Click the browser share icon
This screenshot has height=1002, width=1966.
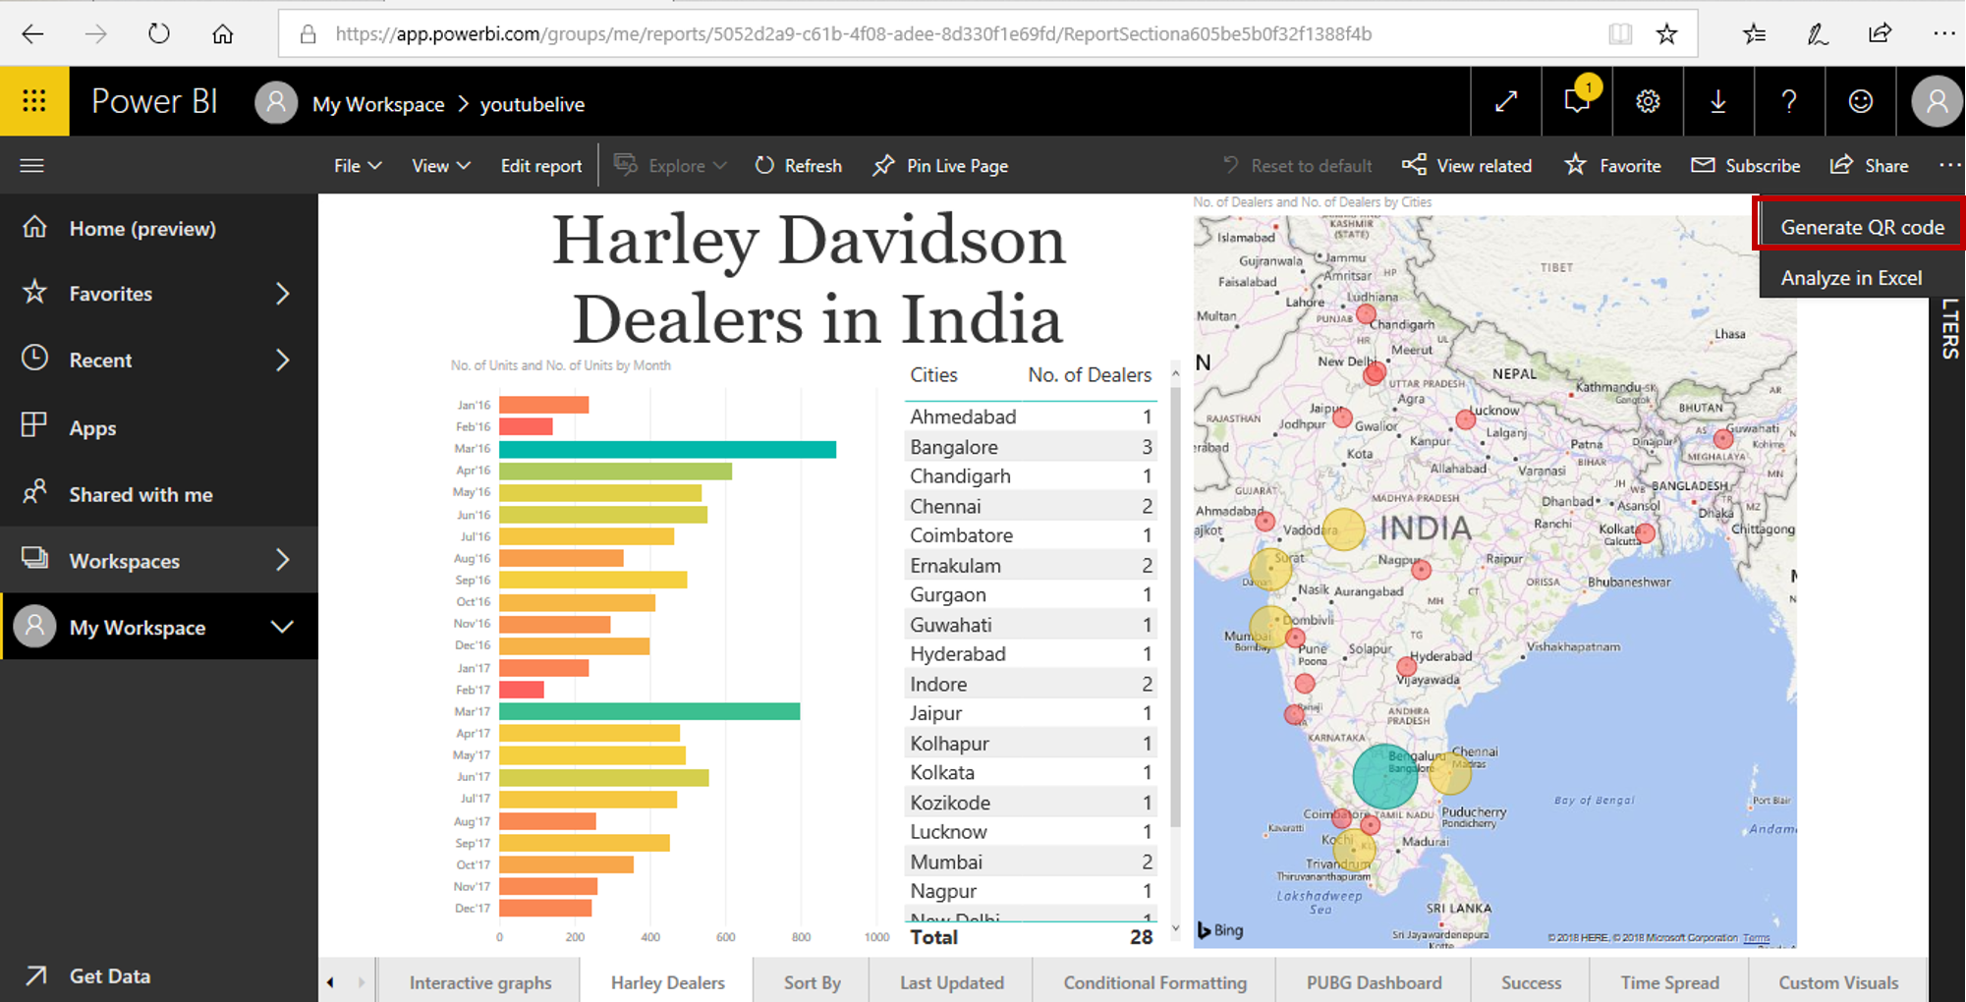point(1880,34)
